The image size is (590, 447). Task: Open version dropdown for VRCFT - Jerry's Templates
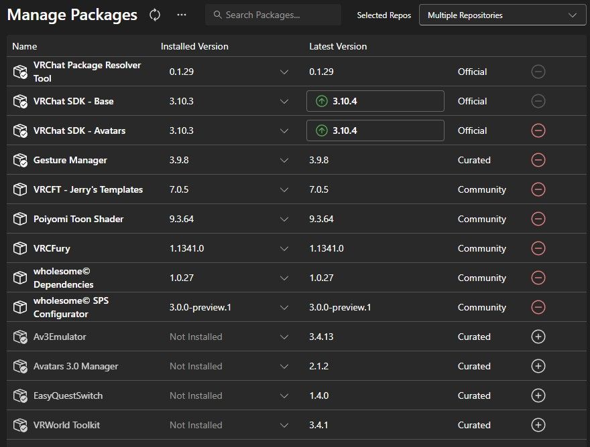point(284,189)
